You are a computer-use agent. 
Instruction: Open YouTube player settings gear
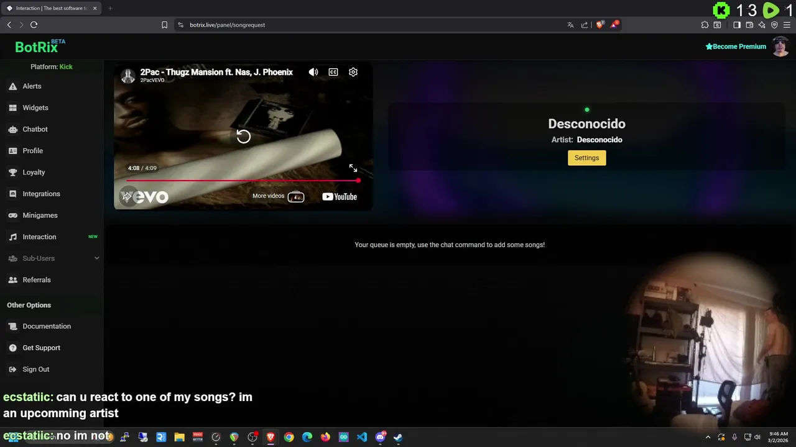tap(353, 72)
